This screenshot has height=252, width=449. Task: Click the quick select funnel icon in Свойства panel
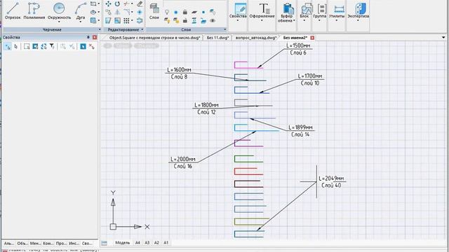[x=52, y=46]
